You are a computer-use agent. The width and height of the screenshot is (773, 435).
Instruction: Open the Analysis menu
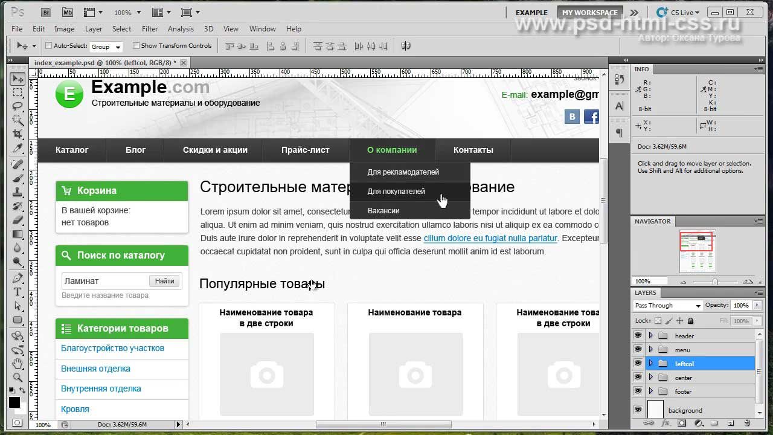click(x=181, y=28)
